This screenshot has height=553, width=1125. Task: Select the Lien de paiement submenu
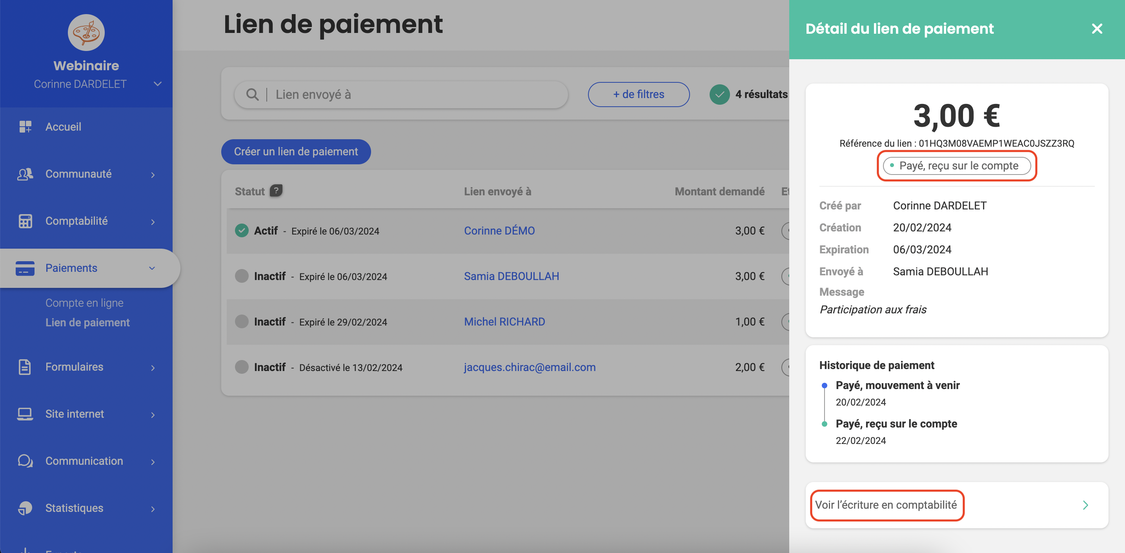(87, 322)
